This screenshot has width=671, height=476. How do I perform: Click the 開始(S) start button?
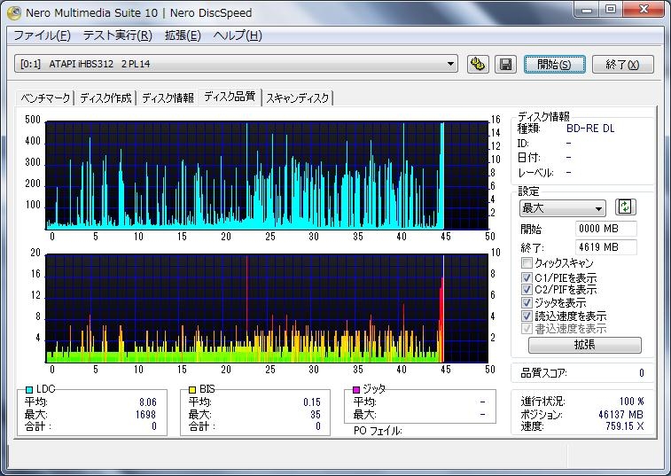pos(554,65)
